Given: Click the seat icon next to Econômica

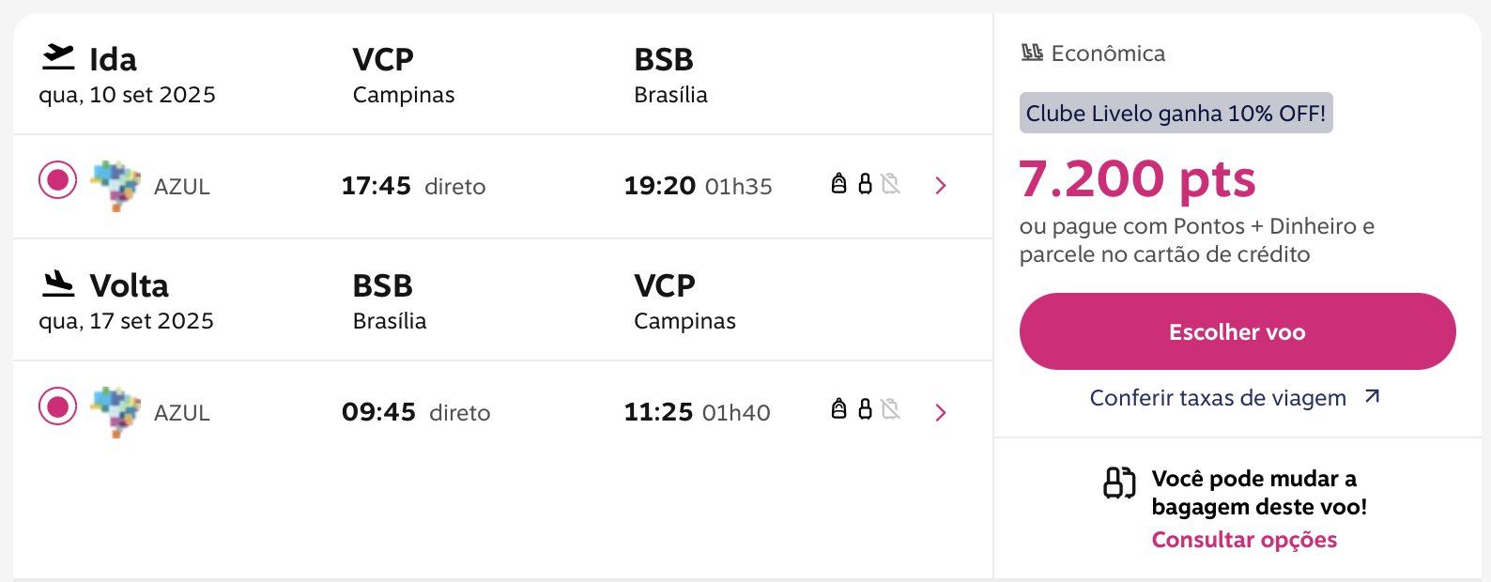Looking at the screenshot, I should (1032, 54).
